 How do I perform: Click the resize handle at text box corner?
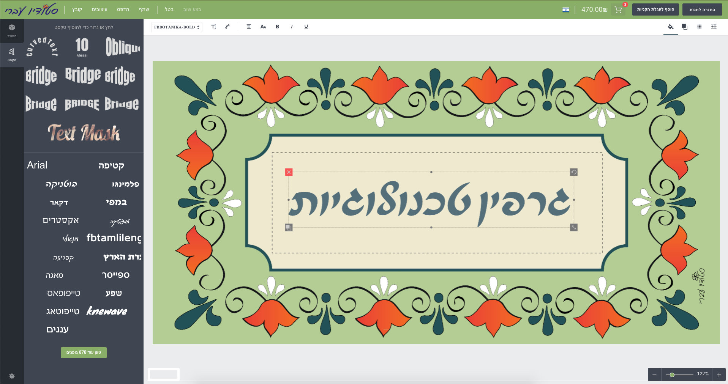tap(574, 227)
